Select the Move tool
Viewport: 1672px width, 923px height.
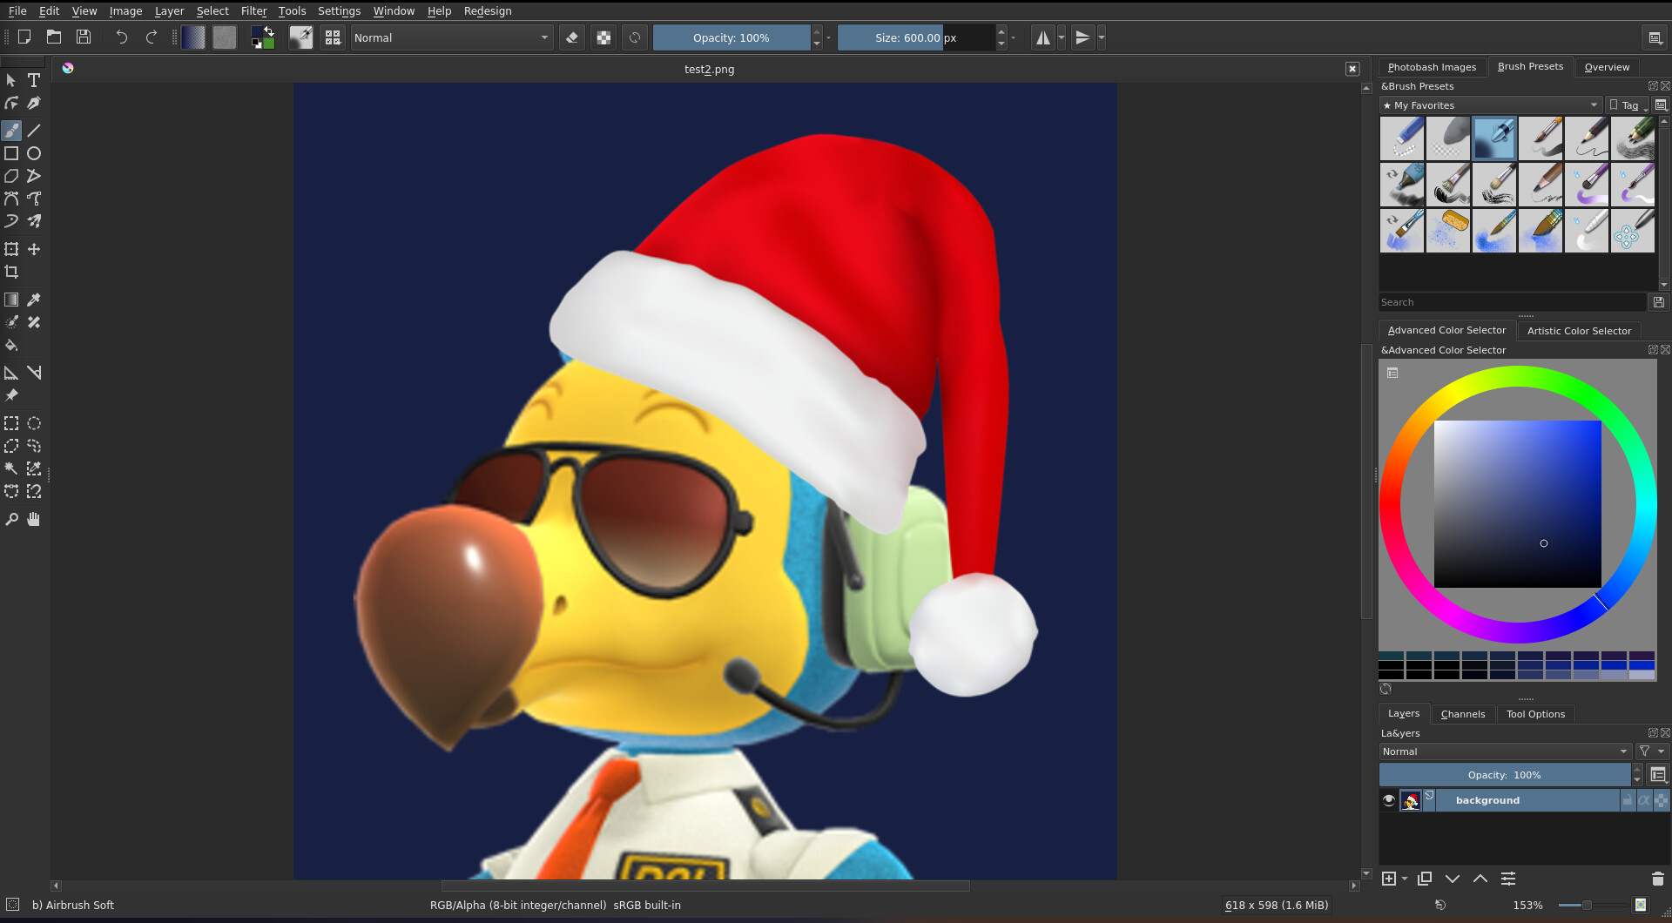click(34, 249)
